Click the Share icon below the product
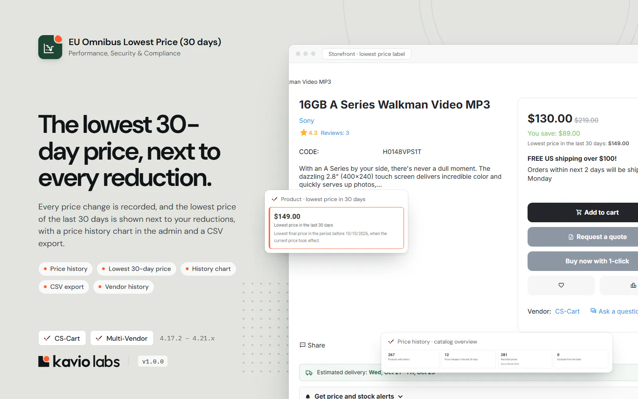The width and height of the screenshot is (638, 399). 303,345
